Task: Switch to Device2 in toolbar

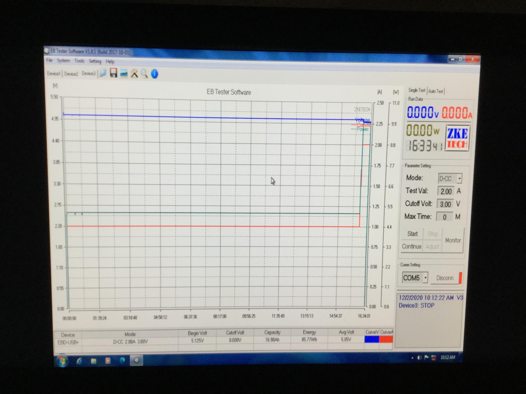Action: pyautogui.click(x=71, y=74)
